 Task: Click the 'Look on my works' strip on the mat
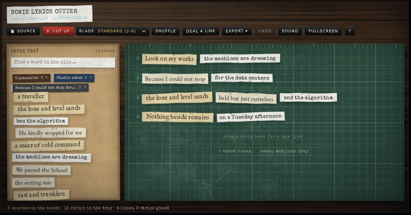click(x=169, y=59)
